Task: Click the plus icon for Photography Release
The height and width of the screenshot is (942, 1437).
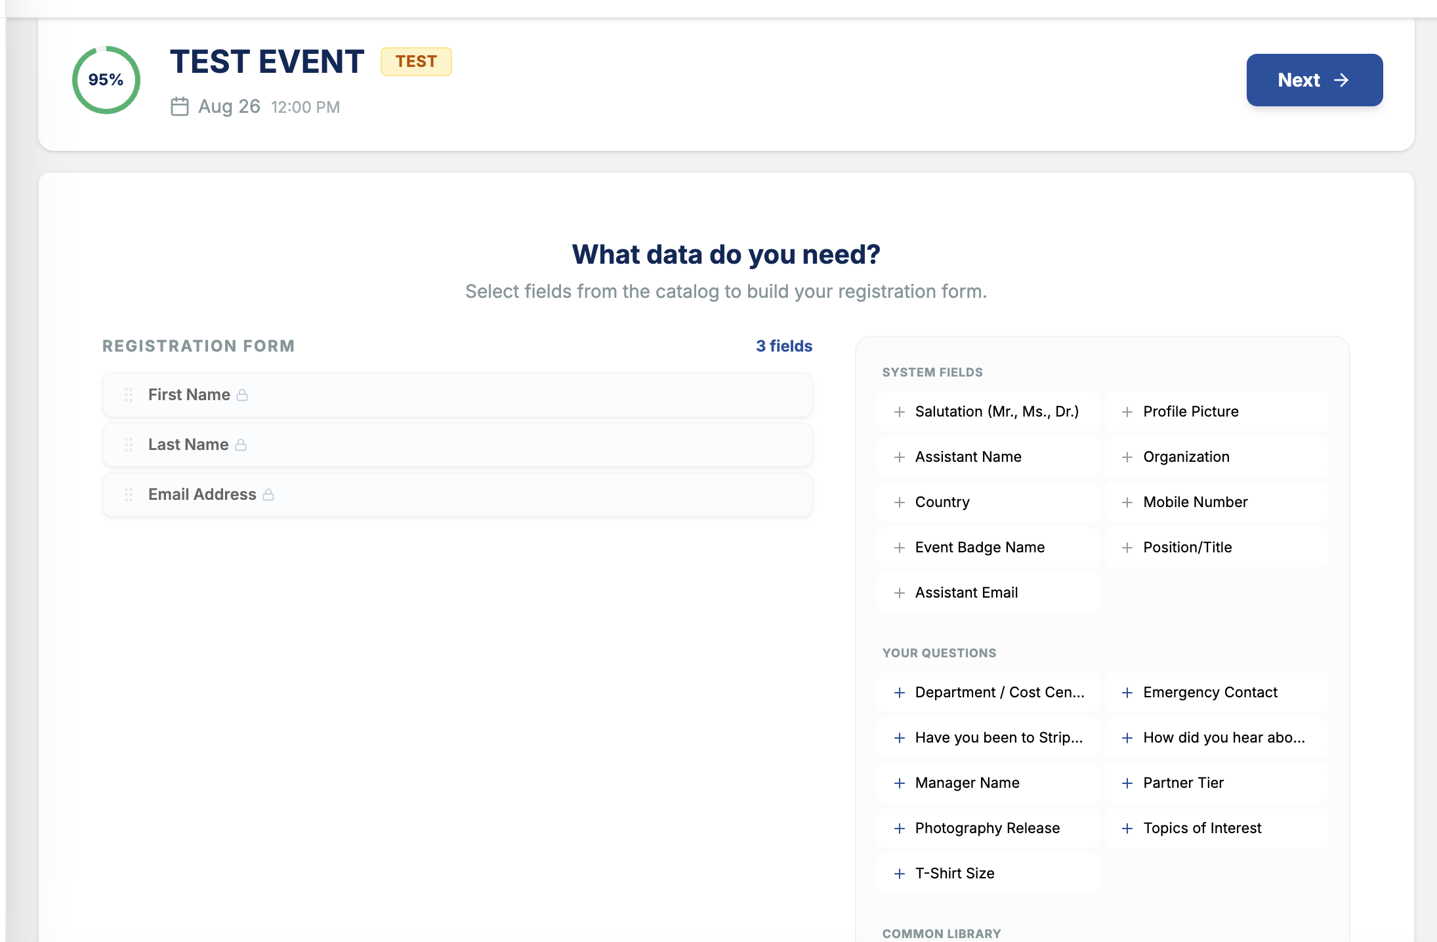Action: [x=900, y=829]
